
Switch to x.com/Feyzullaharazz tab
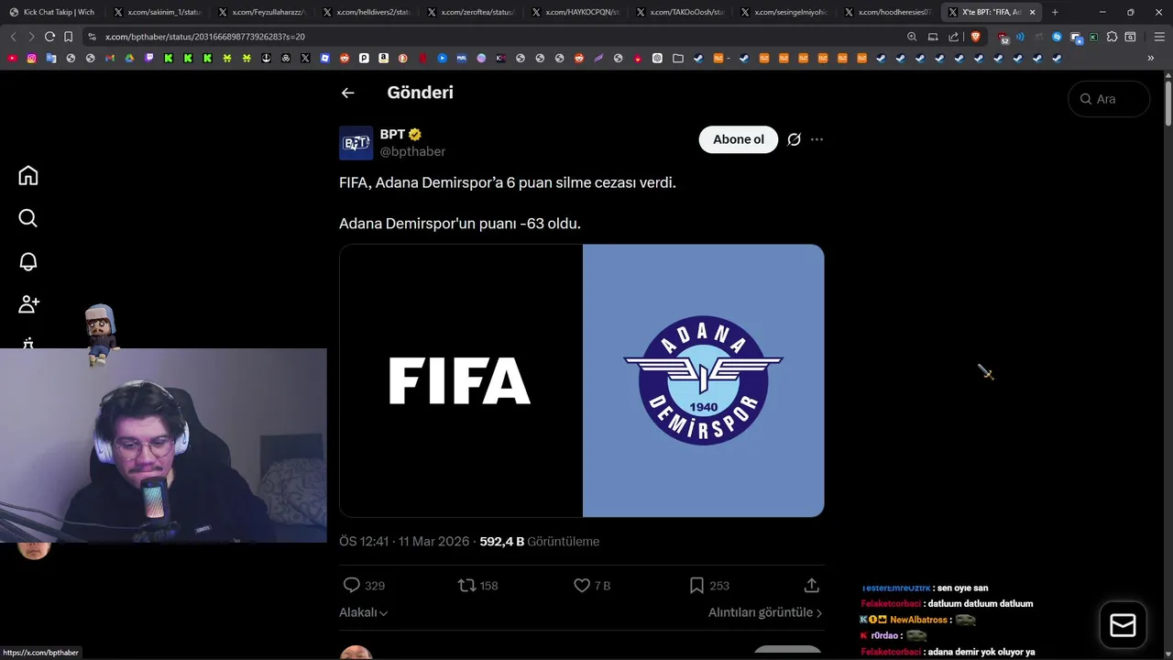click(x=262, y=12)
